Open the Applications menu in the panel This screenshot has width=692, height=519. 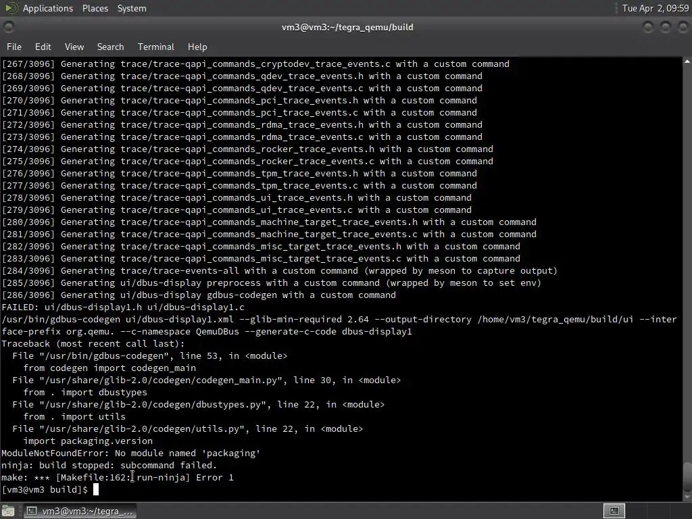48,8
